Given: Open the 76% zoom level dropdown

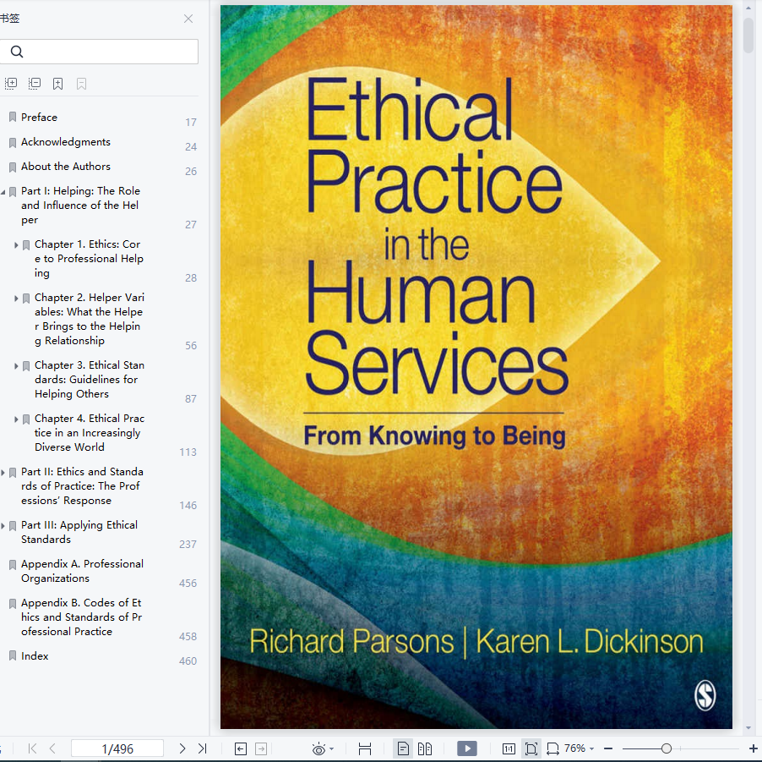Looking at the screenshot, I should 579,748.
